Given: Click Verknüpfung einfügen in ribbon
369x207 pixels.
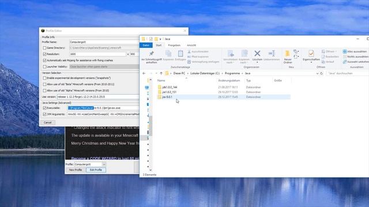Looking at the screenshot, I should coord(204,62).
